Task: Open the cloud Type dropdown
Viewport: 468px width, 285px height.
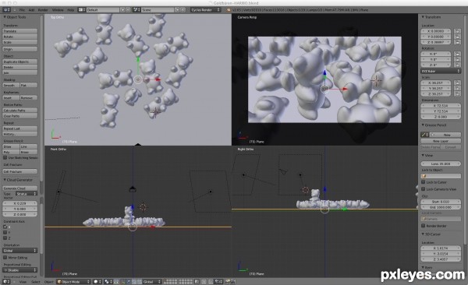Action: [27, 194]
